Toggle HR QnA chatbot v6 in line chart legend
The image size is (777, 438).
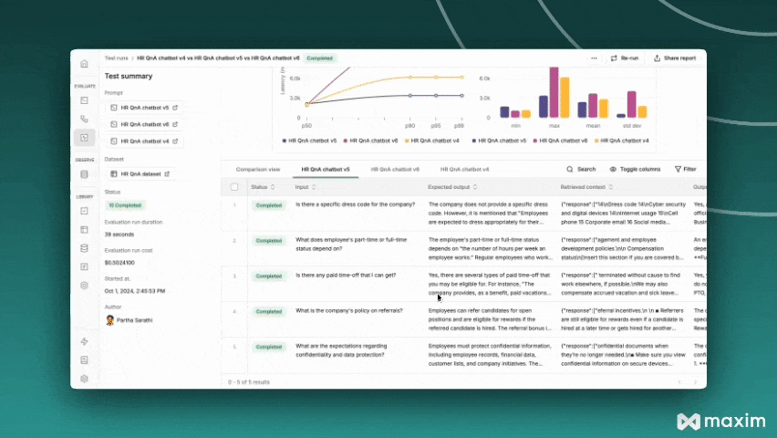370,141
